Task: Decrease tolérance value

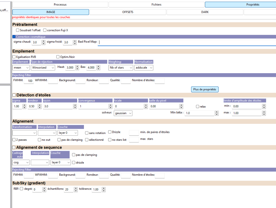Action: [x=104, y=191]
